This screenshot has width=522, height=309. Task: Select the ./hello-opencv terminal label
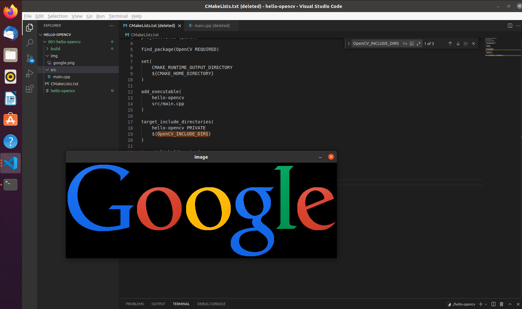click(x=461, y=304)
